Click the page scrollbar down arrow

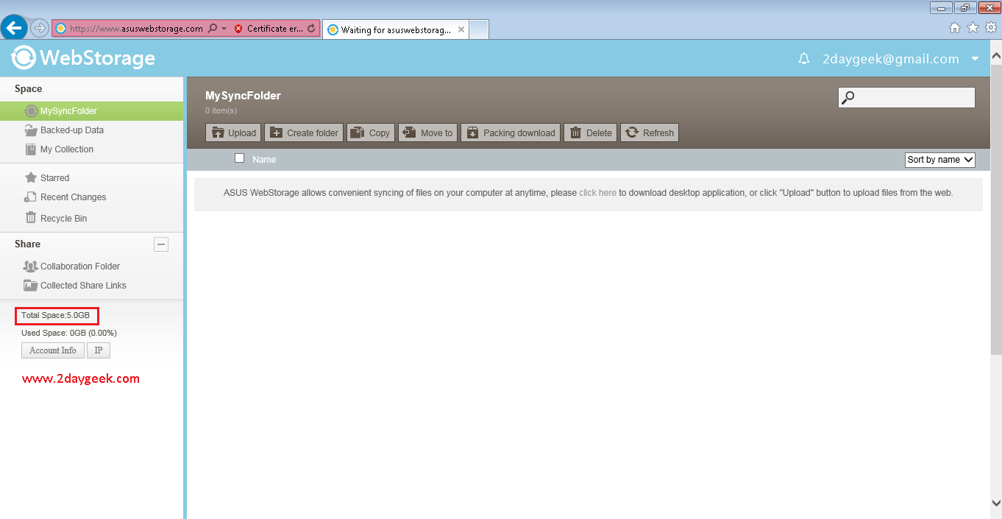click(x=996, y=503)
